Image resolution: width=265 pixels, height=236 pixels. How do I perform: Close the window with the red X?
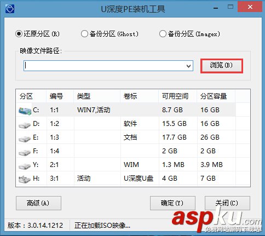250,7
